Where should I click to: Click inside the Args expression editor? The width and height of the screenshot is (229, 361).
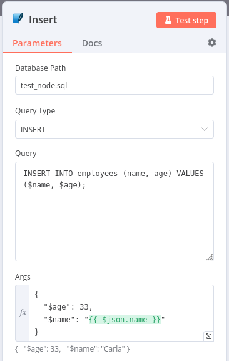click(x=121, y=313)
